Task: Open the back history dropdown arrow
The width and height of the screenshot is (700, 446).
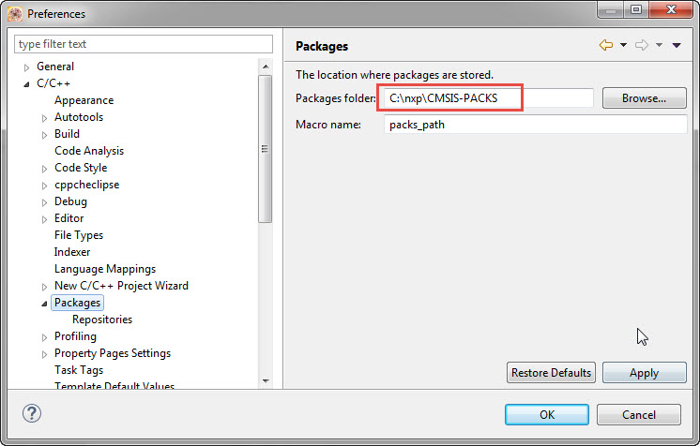Action: click(623, 45)
